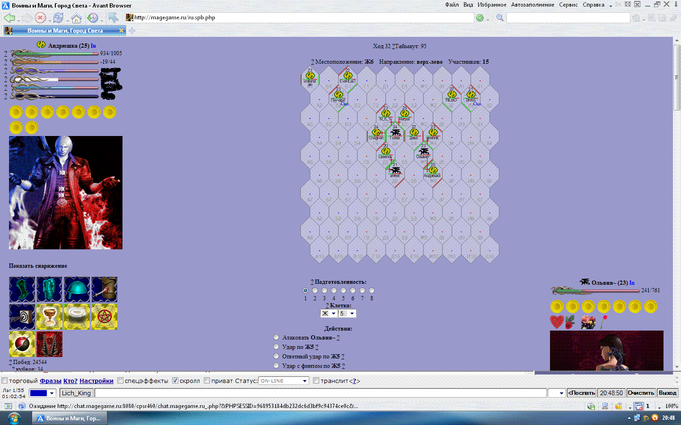Click the search magnifier icon
This screenshot has width=681, height=425.
(x=500, y=18)
